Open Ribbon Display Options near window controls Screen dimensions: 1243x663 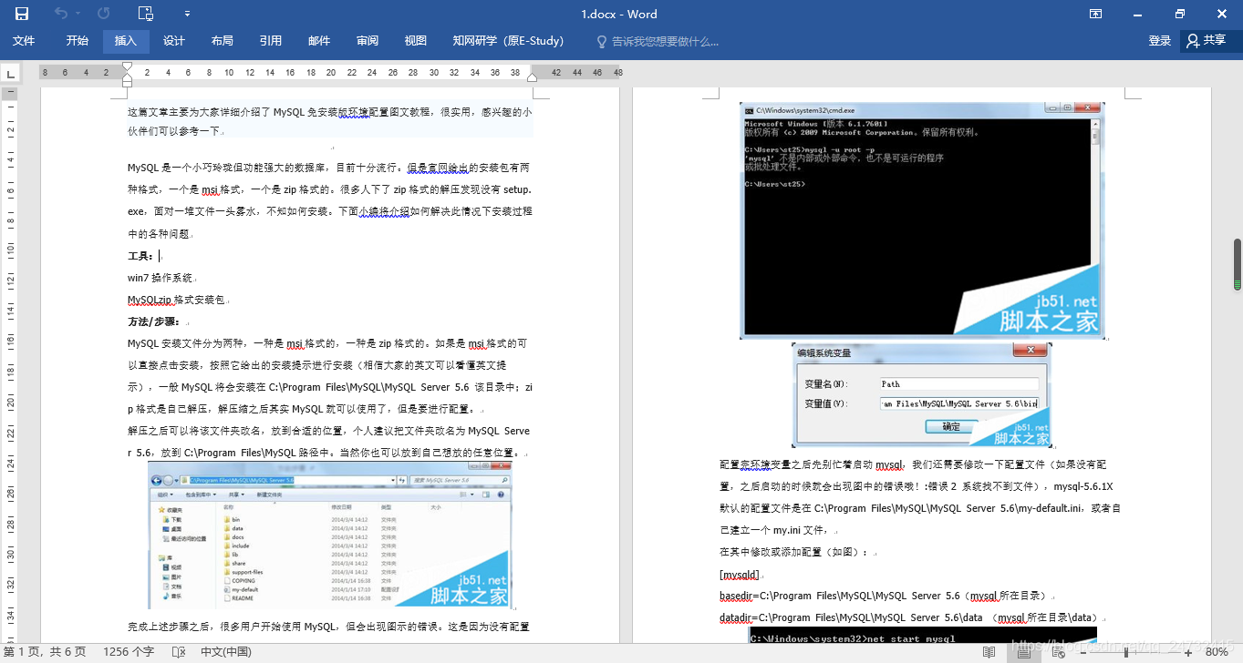tap(1095, 14)
